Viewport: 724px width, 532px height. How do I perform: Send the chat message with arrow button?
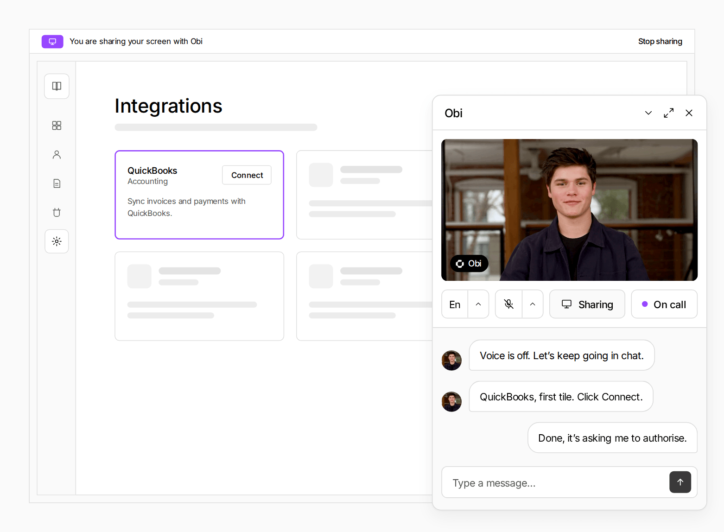680,482
